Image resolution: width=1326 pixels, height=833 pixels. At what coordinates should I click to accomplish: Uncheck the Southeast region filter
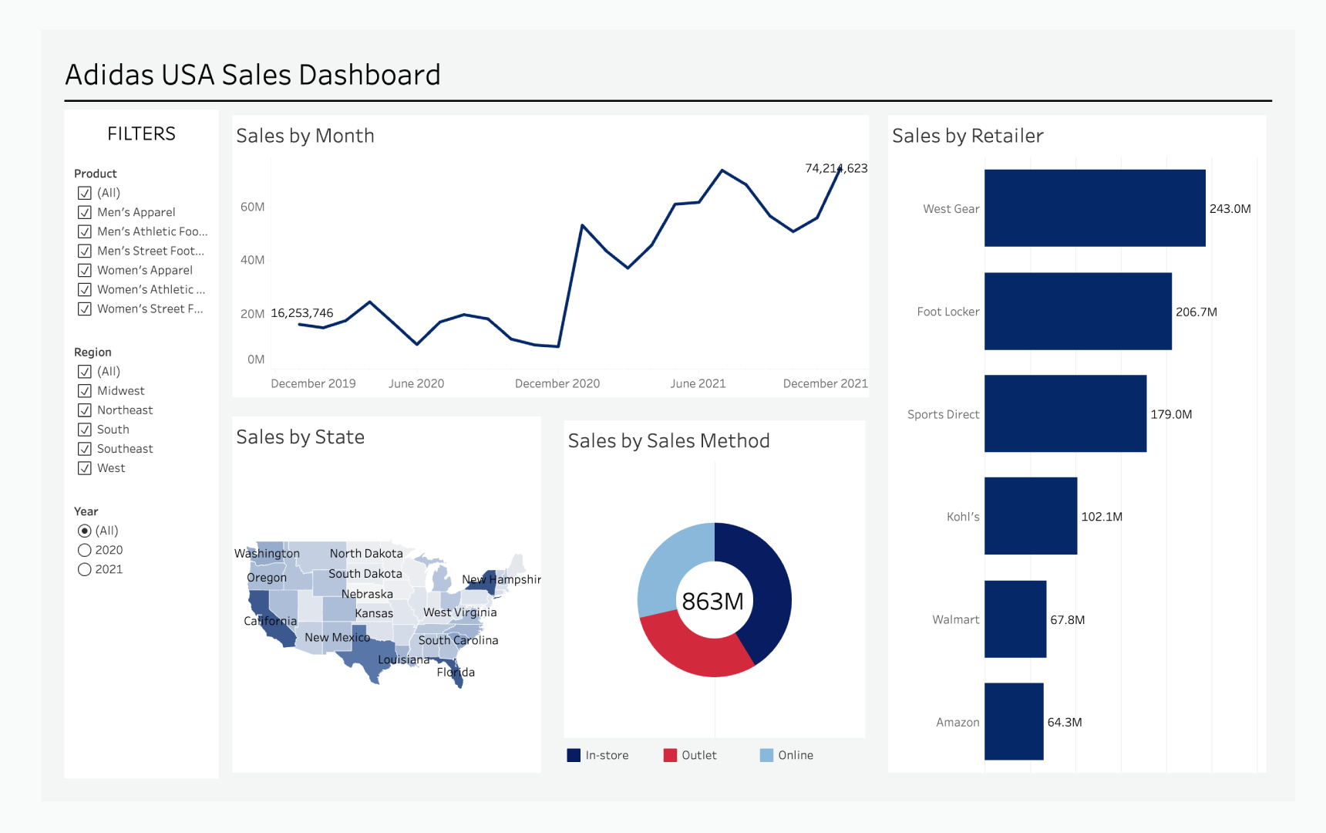85,448
